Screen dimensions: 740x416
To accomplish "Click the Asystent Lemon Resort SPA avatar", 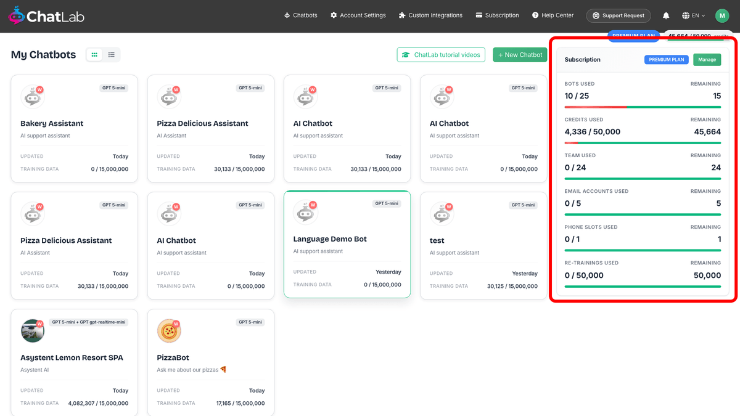I will point(32,331).
